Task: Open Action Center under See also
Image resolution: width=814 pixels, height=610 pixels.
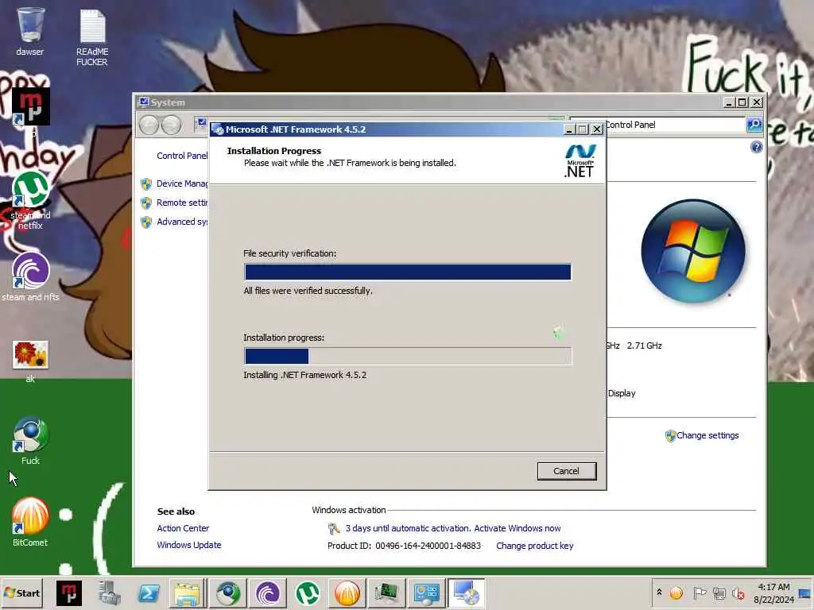Action: pos(183,528)
